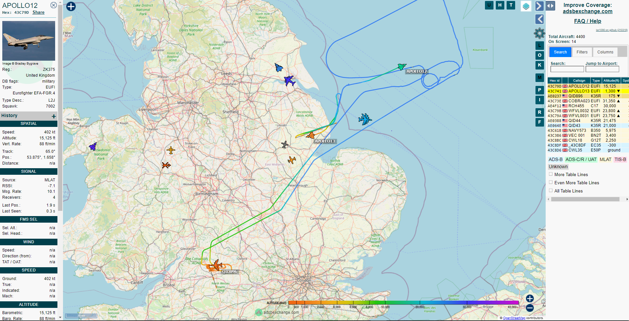Toggle the K map option button
Viewport: 629px width, 321px height.
pyautogui.click(x=539, y=65)
